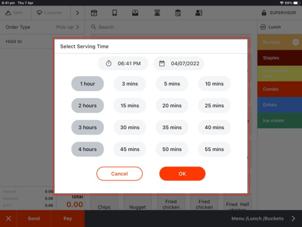Click the Cancel button in dialog
Viewport: 302px width, 227px height.
click(119, 174)
